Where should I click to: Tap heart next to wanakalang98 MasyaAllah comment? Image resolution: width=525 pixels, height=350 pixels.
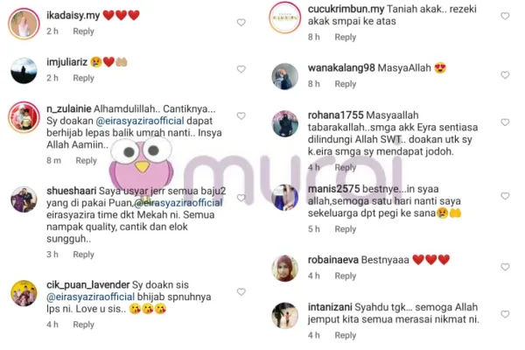coord(505,74)
